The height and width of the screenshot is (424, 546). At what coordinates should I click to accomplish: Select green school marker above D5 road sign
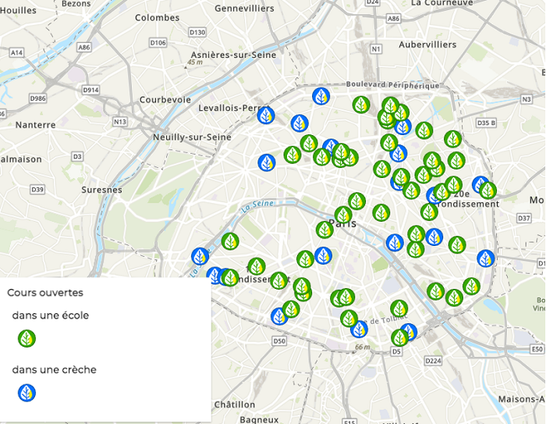coord(399,337)
